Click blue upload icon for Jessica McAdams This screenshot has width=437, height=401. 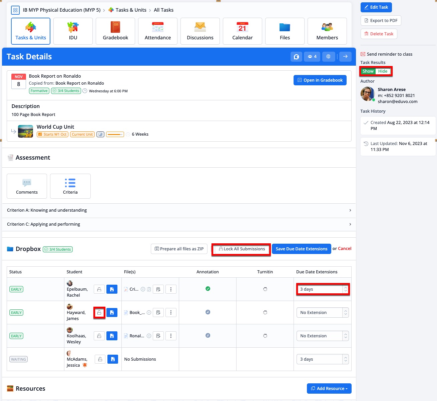click(113, 359)
